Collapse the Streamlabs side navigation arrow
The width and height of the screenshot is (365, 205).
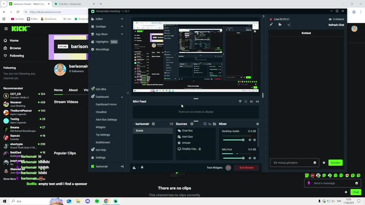(x=128, y=93)
